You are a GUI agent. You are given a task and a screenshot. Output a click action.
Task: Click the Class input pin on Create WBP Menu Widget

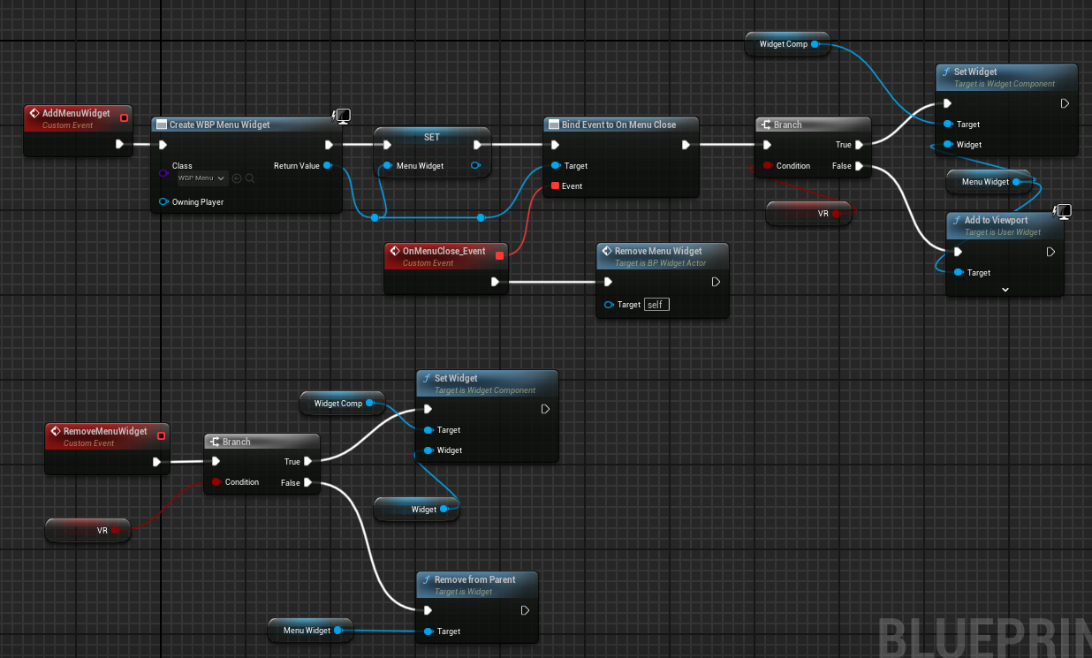pyautogui.click(x=164, y=173)
